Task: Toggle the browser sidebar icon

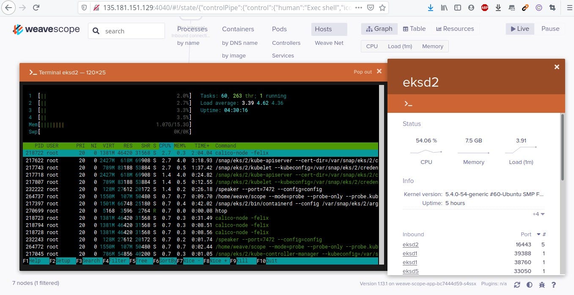Action: (x=458, y=8)
